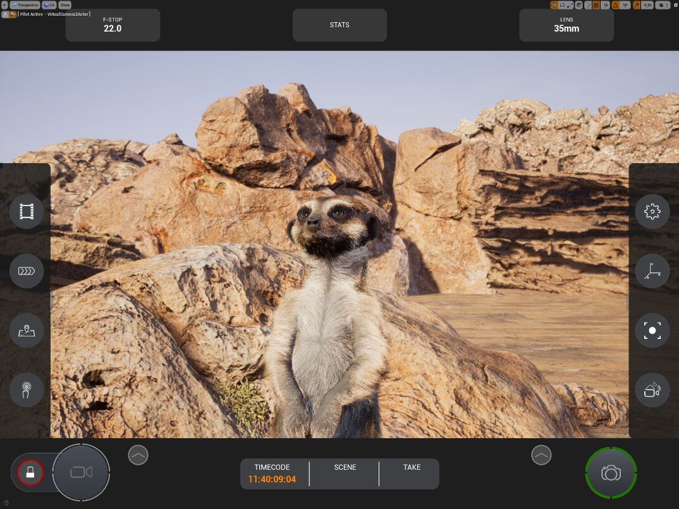Open the Show viewport menu
Screen dimensions: 679x509
[65, 5]
